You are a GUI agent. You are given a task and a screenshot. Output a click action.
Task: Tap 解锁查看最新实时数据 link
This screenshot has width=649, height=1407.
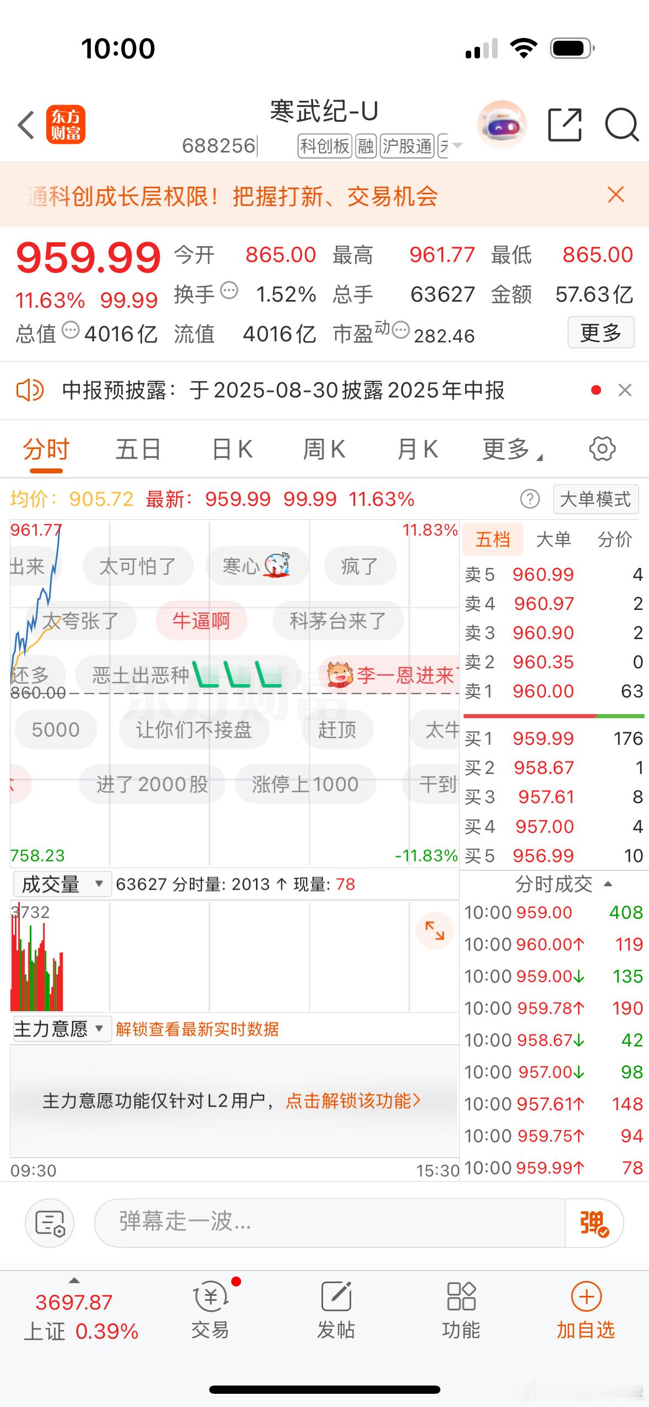coord(197,1029)
